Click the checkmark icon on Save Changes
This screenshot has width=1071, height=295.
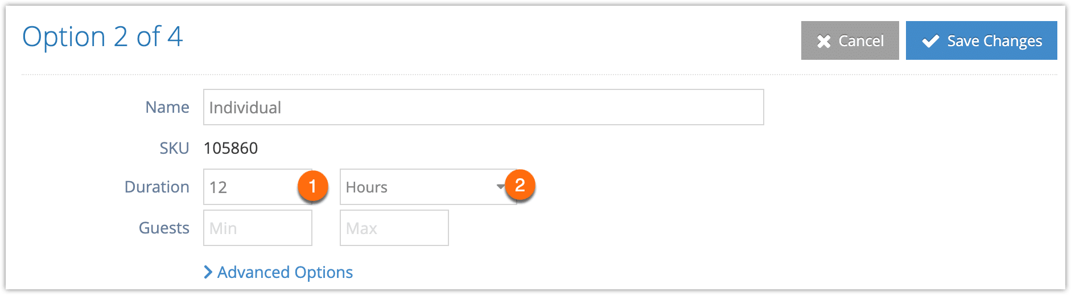(x=930, y=41)
